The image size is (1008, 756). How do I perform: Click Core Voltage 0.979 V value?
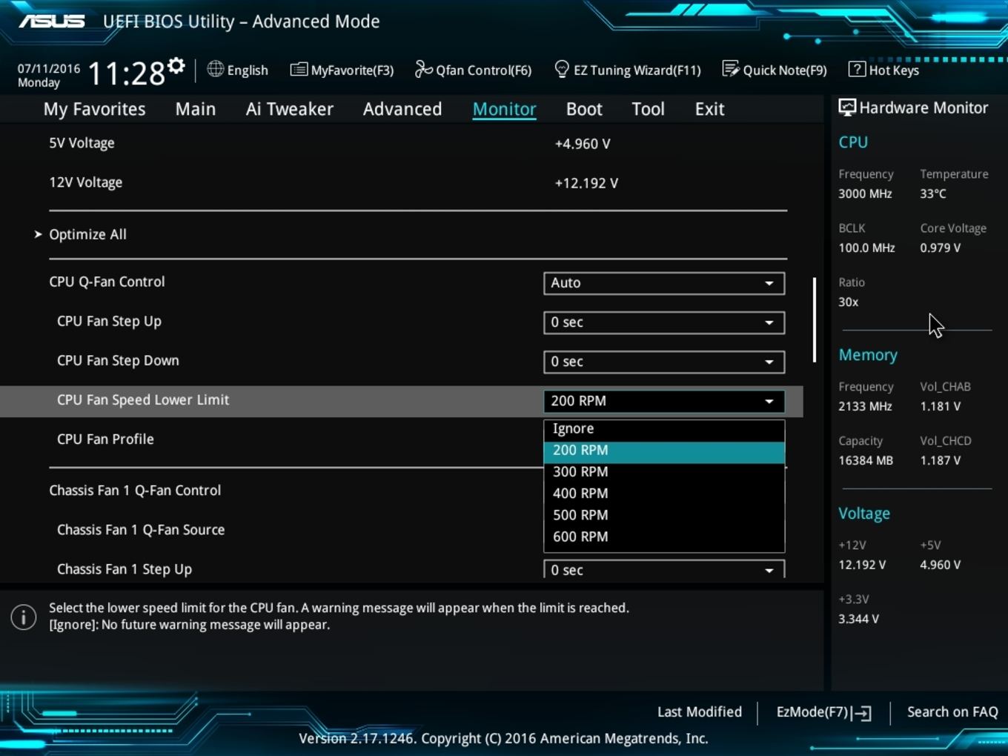click(x=940, y=248)
